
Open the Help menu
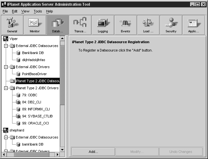pyautogui.click(x=50, y=12)
